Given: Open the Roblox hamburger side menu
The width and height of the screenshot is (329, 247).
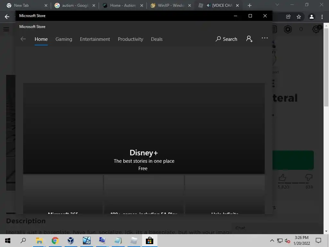Looking at the screenshot, I should (6, 29).
